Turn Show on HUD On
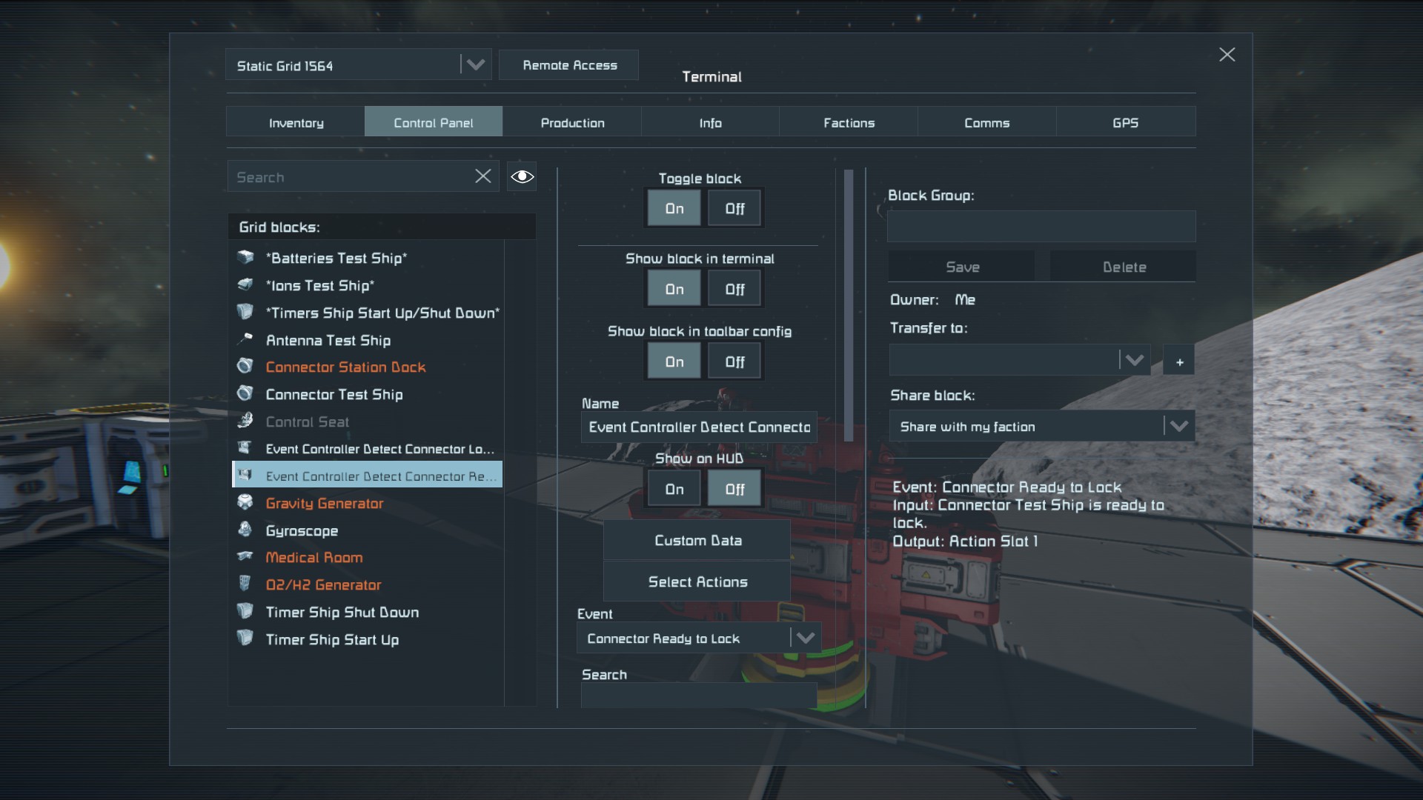This screenshot has height=800, width=1423. tap(674, 489)
